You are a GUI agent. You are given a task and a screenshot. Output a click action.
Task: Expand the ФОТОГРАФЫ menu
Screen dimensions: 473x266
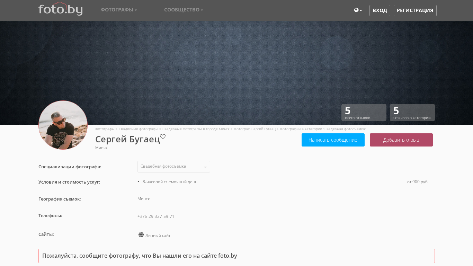[x=119, y=10]
